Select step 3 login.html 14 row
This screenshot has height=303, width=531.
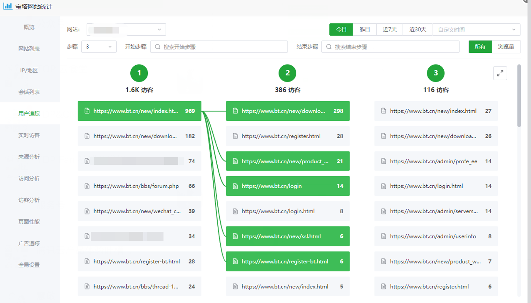click(x=436, y=186)
